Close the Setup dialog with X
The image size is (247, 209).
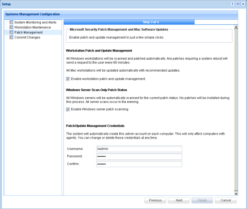(x=243, y=4)
